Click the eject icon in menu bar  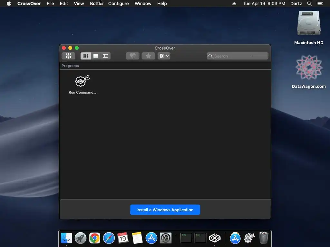[x=234, y=4]
